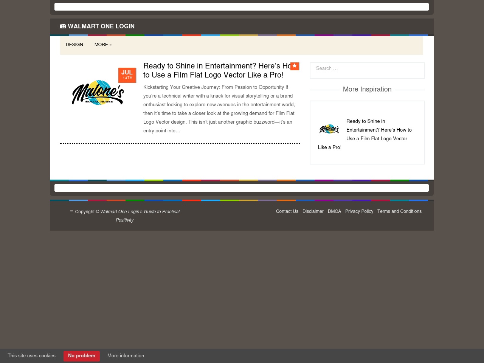Open the Disclaimer footer link
Viewport: 484px width, 363px height.
[313, 211]
